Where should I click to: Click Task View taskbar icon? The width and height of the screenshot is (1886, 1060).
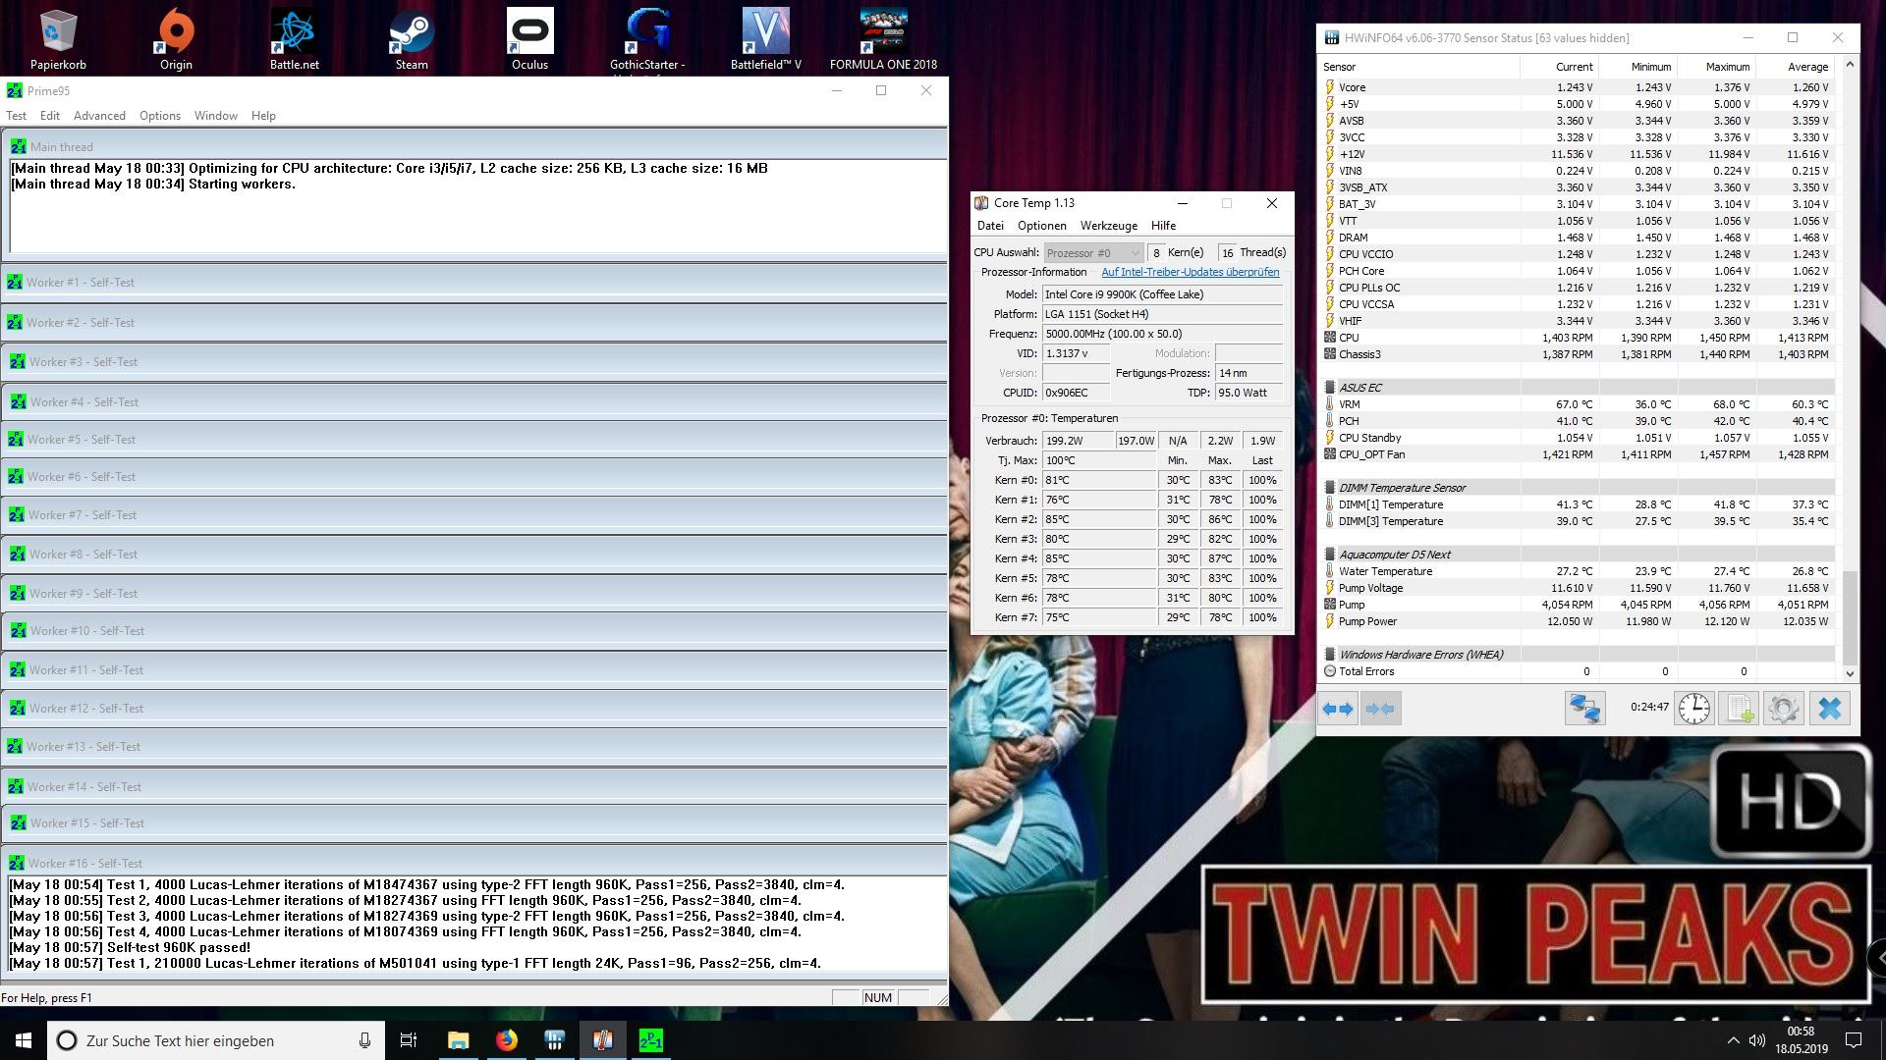409,1040
